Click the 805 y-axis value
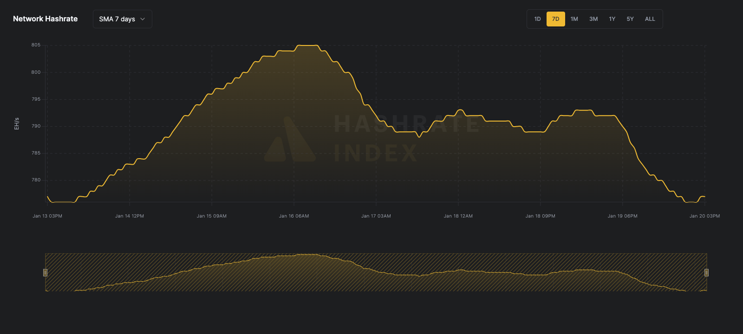 [x=36, y=45]
